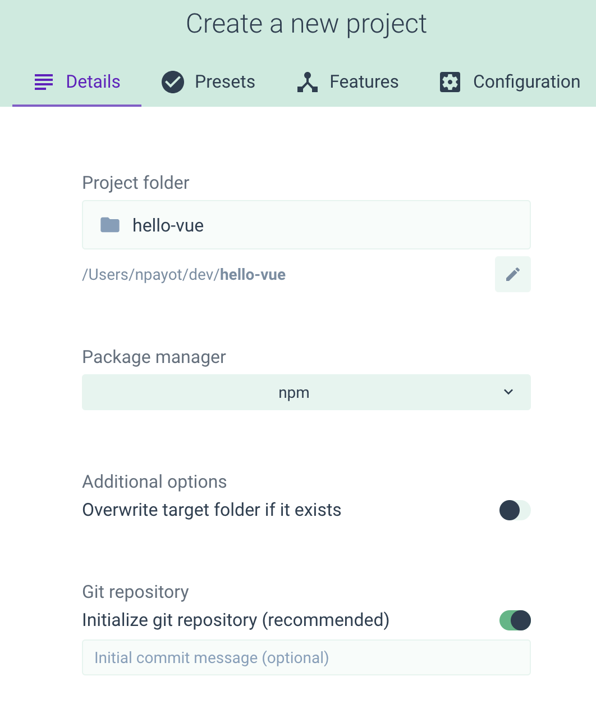Go to the Configuration tab label
Viewport: 596px width, 708px height.
[526, 82]
